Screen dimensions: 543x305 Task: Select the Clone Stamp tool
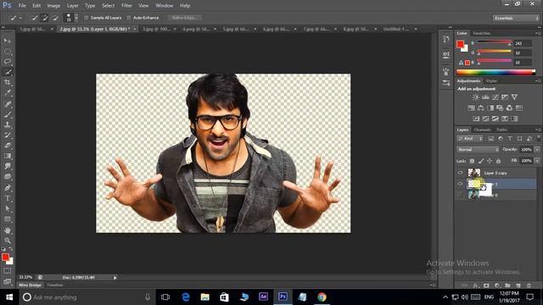point(8,125)
